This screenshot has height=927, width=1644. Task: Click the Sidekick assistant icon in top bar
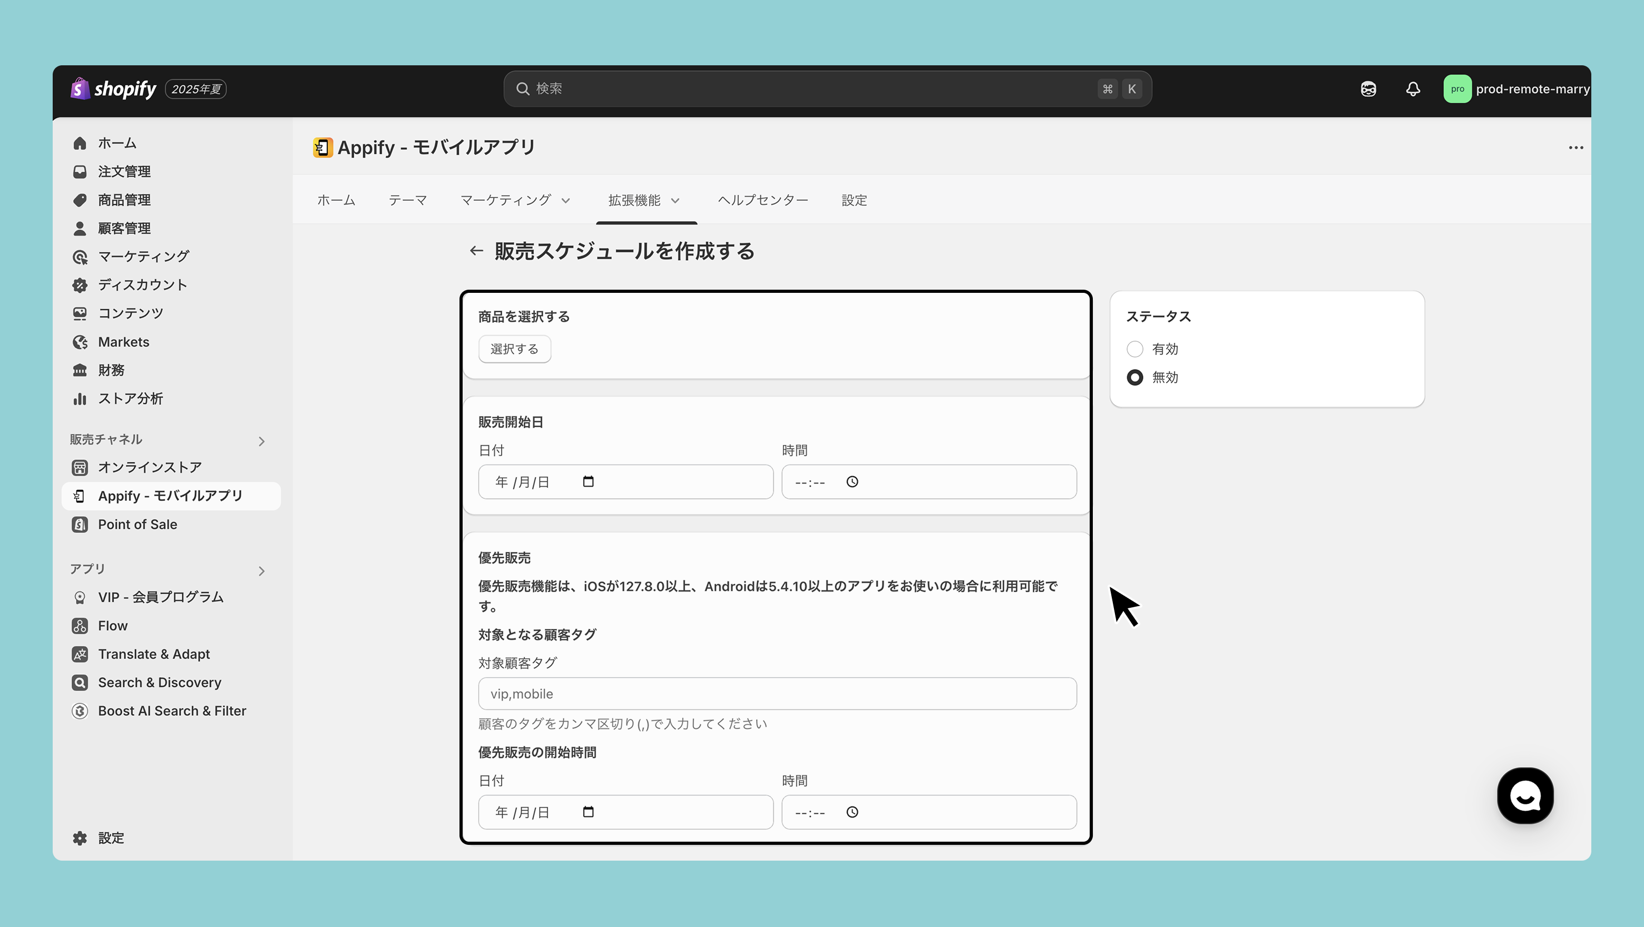(1368, 88)
